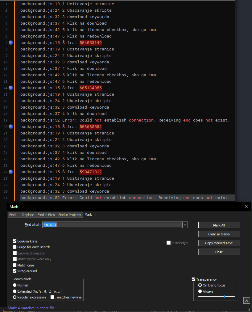Click line number 19 in the margin
Screen dimensions: 252x312
[5, 120]
